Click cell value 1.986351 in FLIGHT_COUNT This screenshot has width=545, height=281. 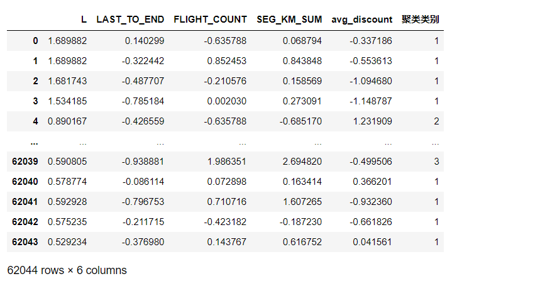[x=225, y=162]
